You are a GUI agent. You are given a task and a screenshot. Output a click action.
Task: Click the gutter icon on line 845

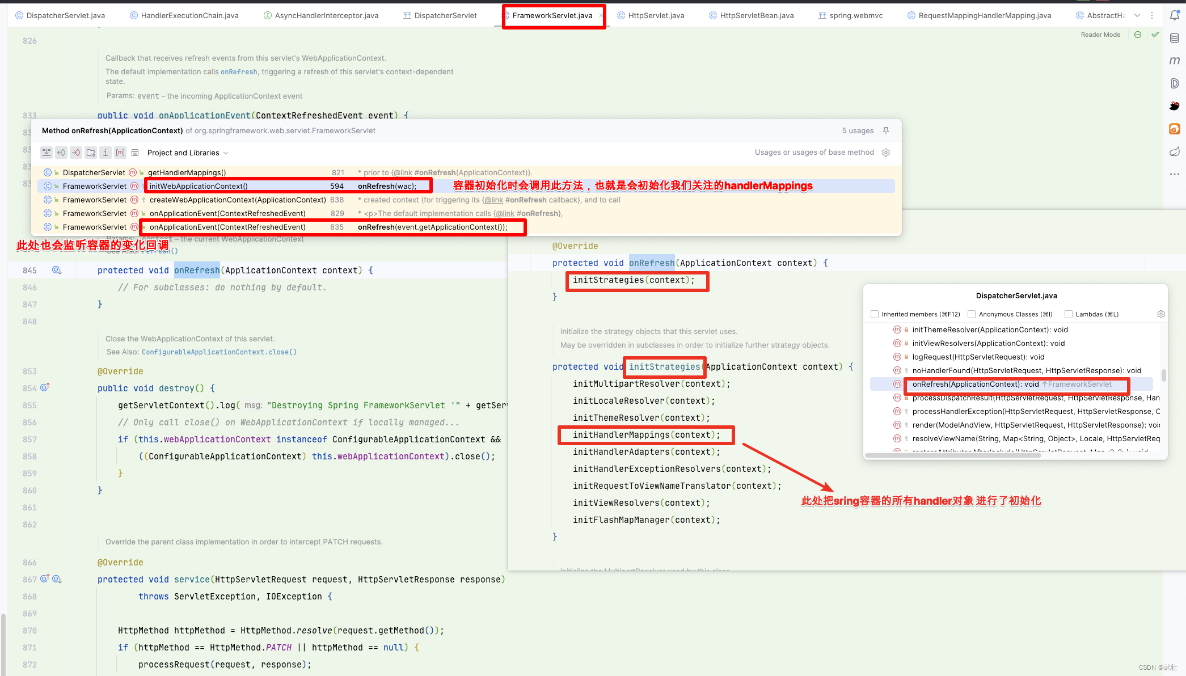click(x=57, y=270)
